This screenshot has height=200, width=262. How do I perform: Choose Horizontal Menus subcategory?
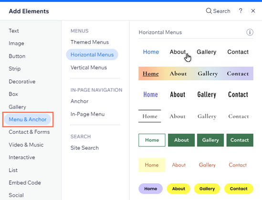pos(92,55)
